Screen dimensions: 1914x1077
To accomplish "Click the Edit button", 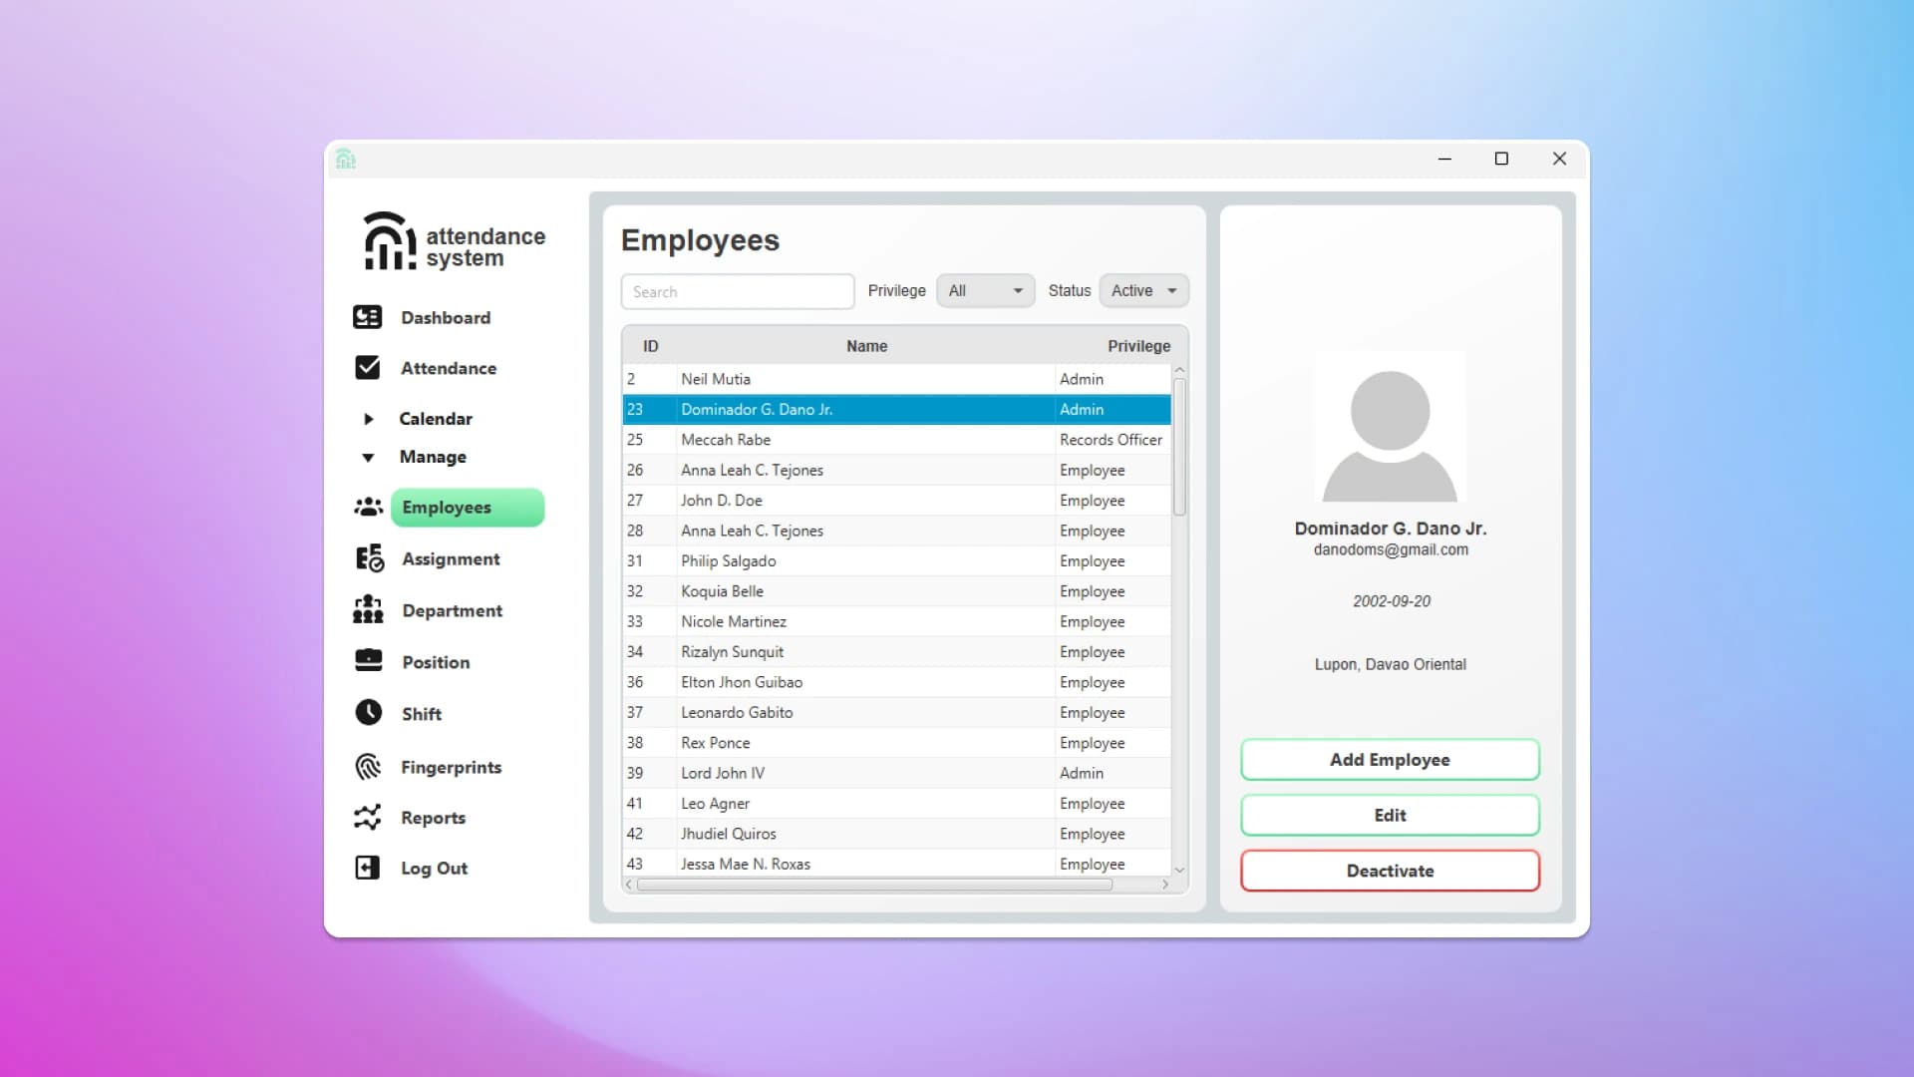I will (1390, 815).
